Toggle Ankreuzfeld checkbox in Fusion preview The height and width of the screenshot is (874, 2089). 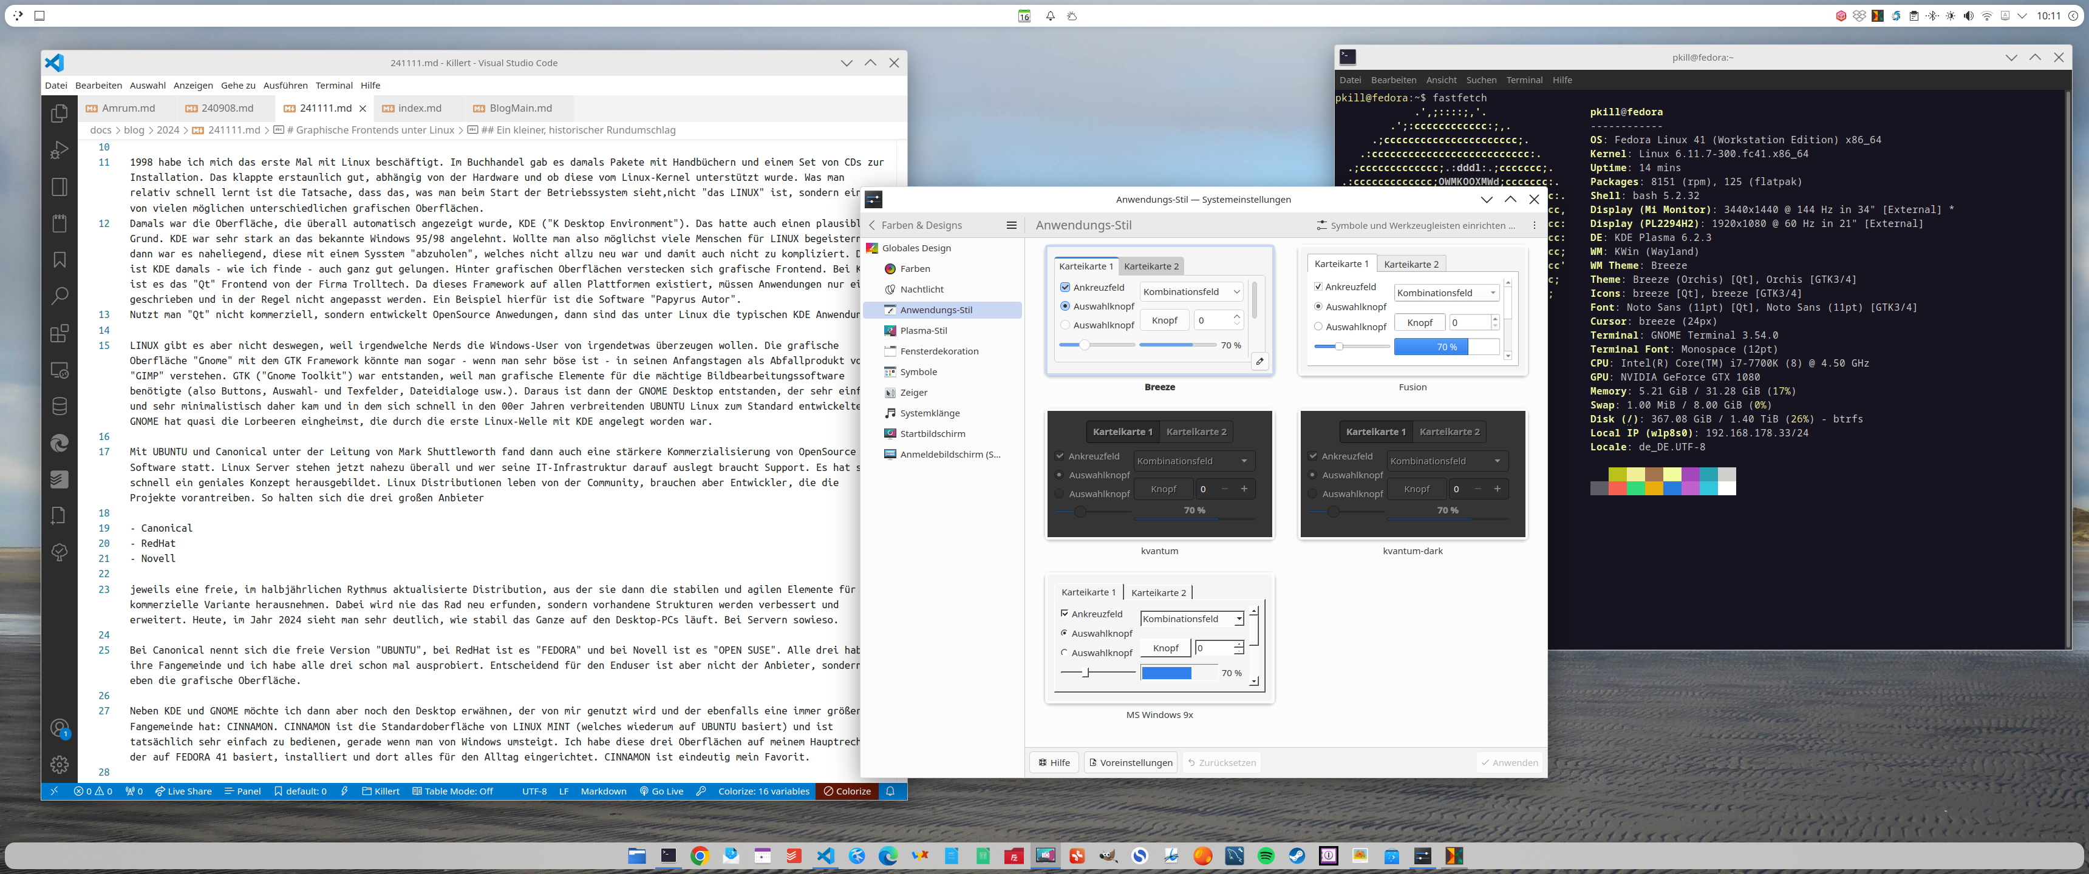(1318, 287)
